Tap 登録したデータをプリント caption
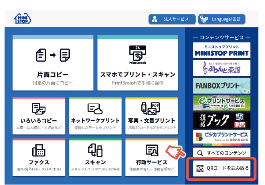The image size is (265, 185). (x=95, y=128)
